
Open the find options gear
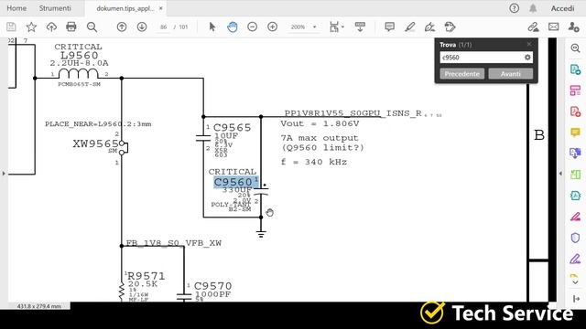[x=527, y=58]
